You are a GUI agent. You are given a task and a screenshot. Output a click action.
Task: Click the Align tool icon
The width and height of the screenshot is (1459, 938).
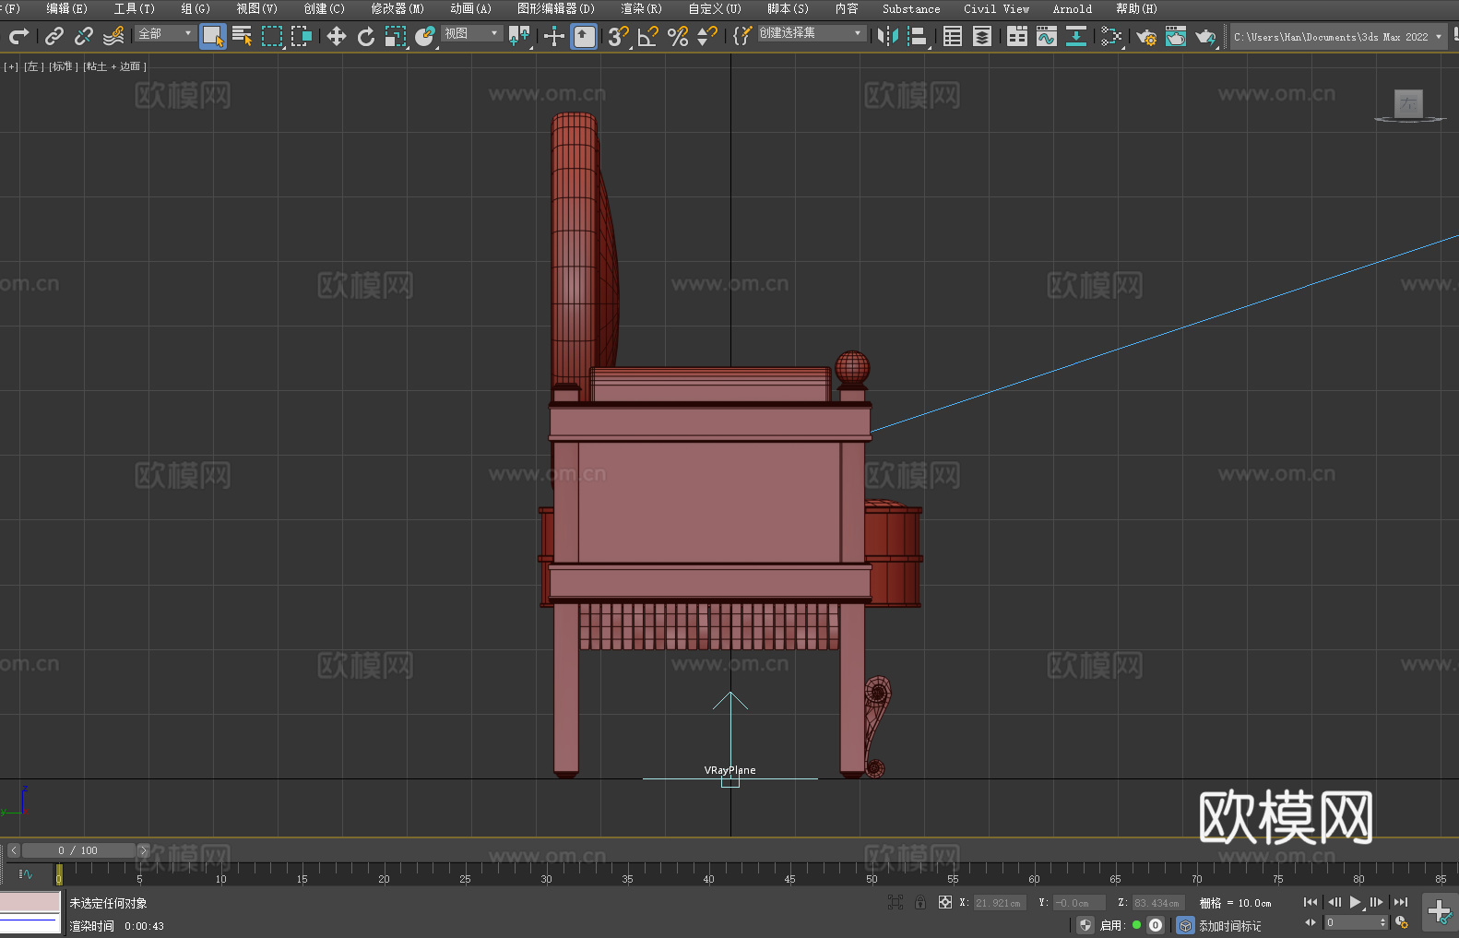[x=918, y=36]
